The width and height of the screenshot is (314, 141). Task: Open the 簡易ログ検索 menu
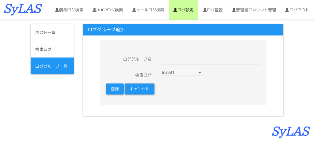(69, 10)
